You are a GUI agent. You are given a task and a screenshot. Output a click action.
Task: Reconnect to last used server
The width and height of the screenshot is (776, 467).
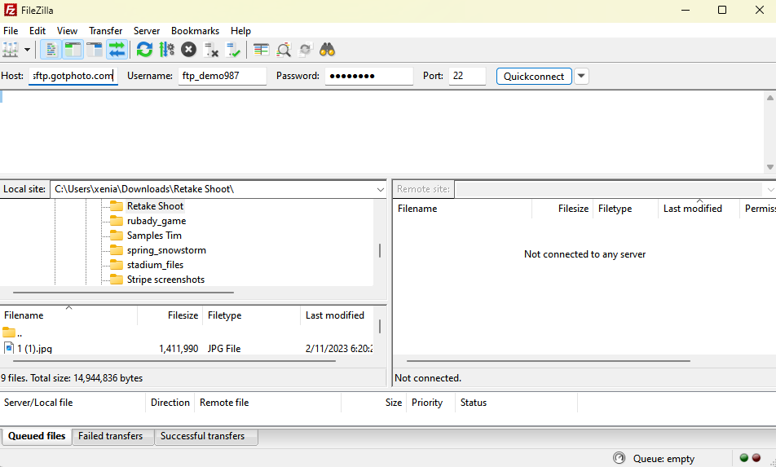tap(232, 50)
